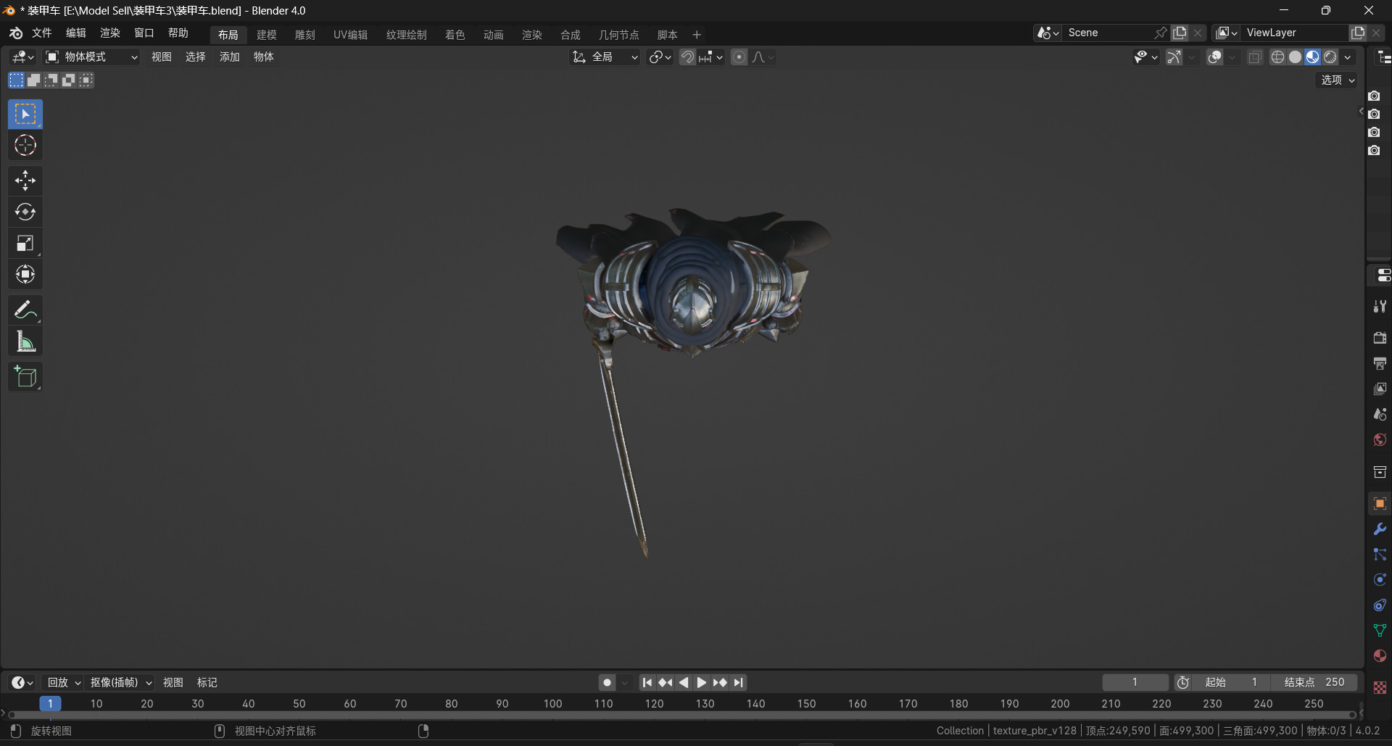The image size is (1392, 746).
Task: Open the Scene properties tab
Action: (1380, 414)
